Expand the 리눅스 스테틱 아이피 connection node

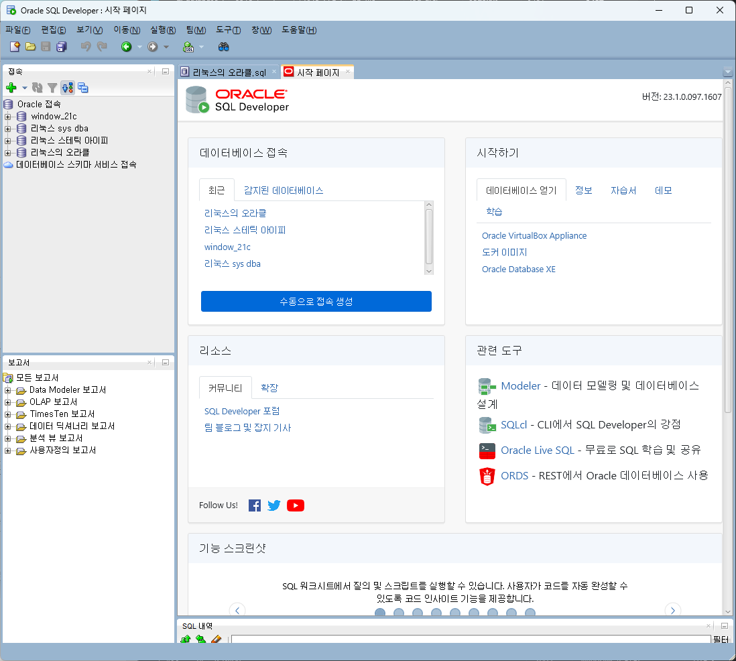tap(7, 141)
